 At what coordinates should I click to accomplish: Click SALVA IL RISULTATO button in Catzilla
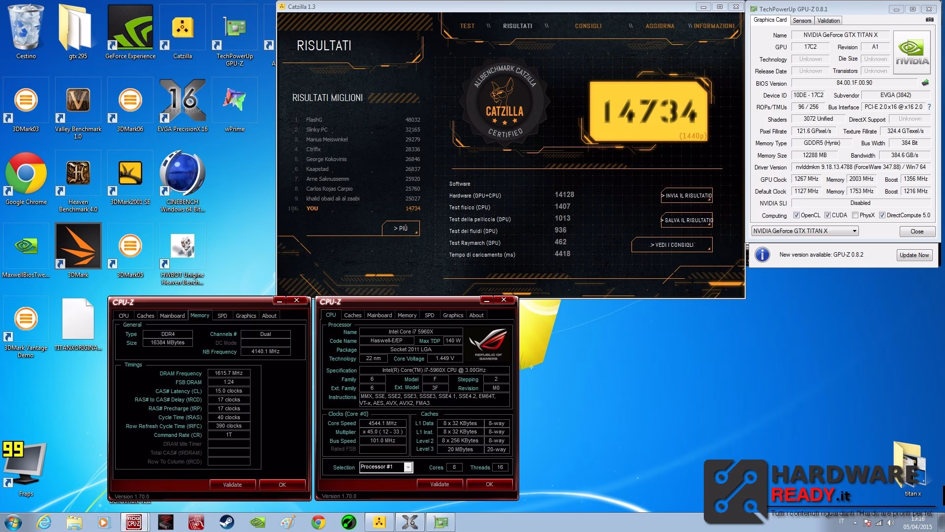tap(687, 220)
